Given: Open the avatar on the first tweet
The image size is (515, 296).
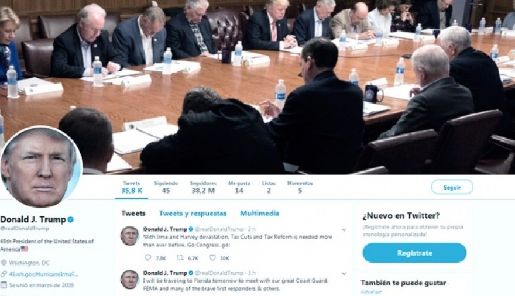Looking at the screenshot, I should pyautogui.click(x=129, y=236).
